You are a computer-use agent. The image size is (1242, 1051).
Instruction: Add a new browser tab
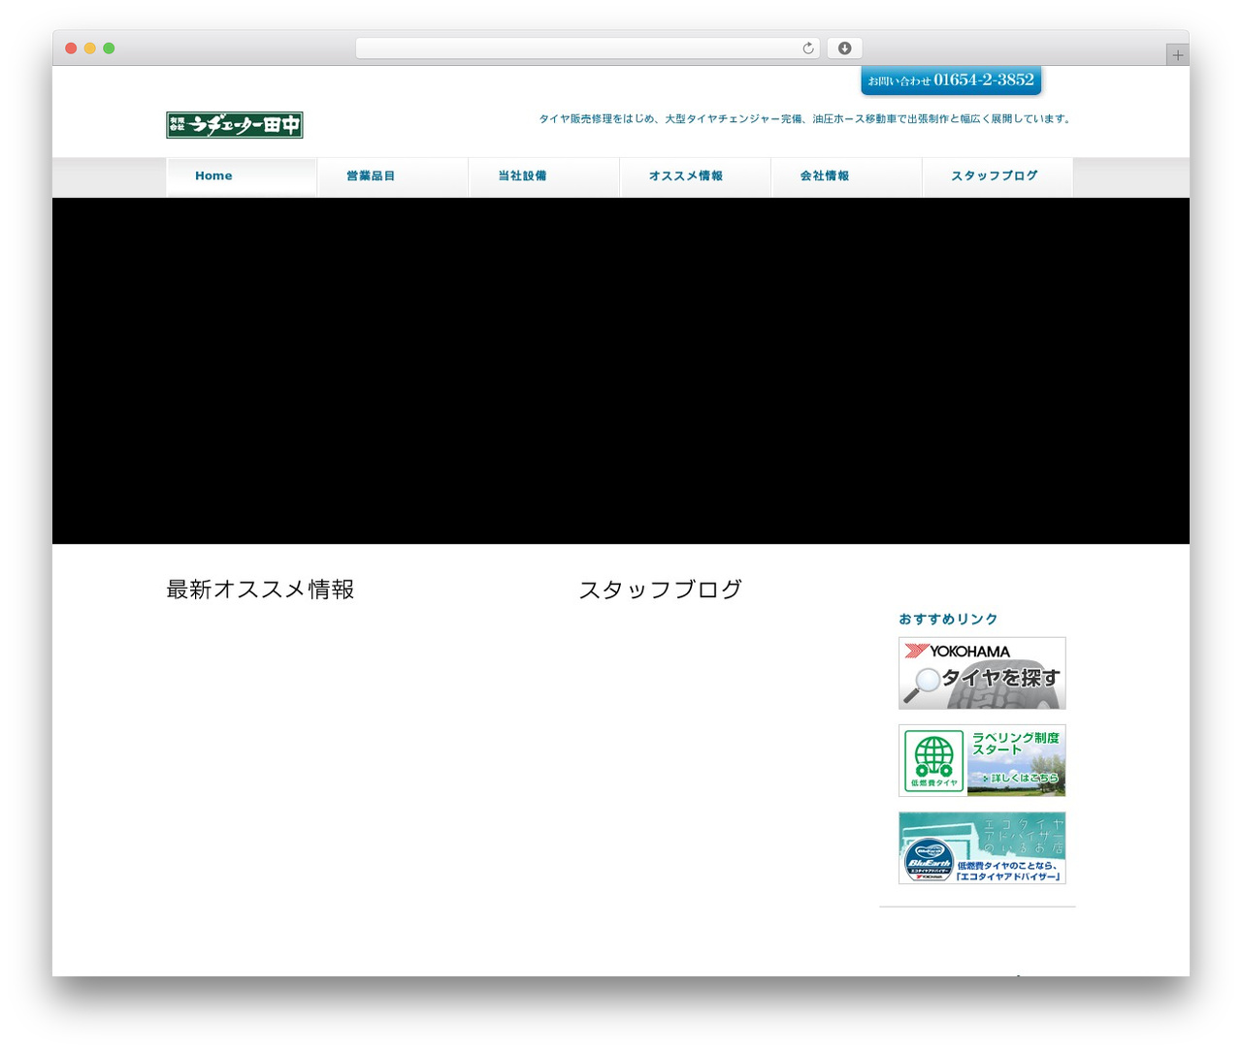(x=1177, y=55)
